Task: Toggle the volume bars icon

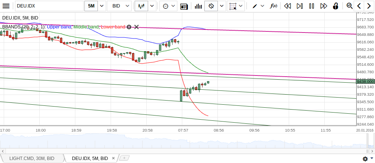Action: coord(198,6)
